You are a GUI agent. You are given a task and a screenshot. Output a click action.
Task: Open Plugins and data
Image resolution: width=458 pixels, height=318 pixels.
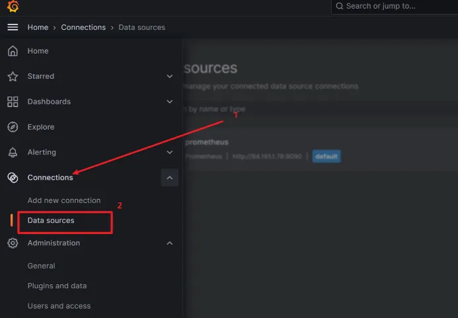click(x=57, y=286)
